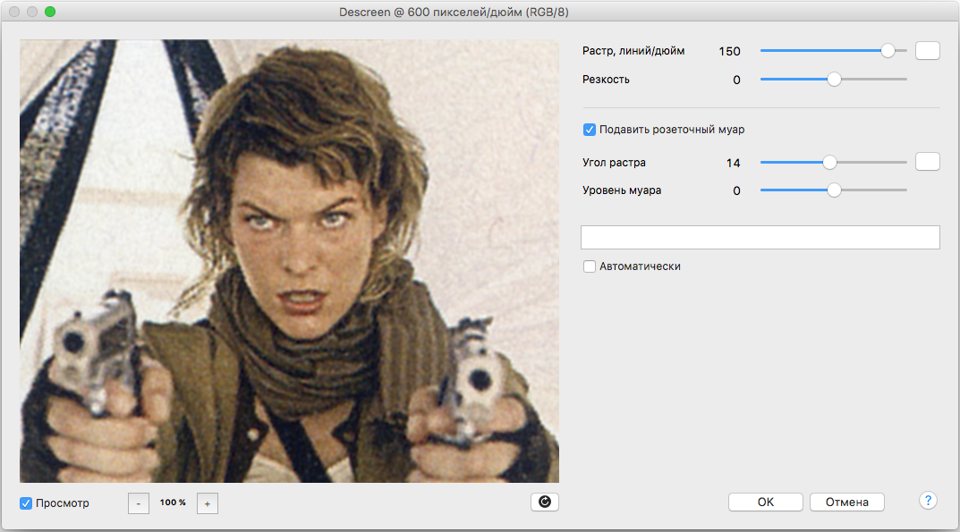This screenshot has height=532, width=960.
Task: Click the empty field above Автоматически
Action: 760,237
